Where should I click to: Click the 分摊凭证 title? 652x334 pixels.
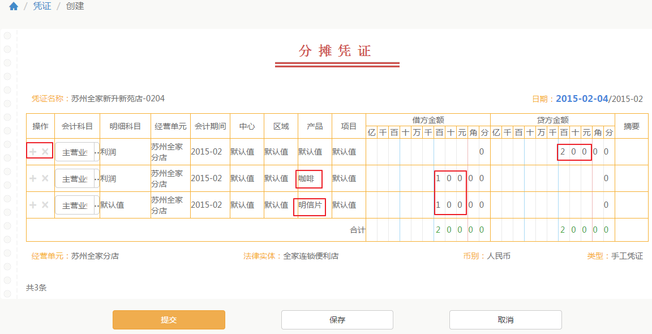(334, 51)
